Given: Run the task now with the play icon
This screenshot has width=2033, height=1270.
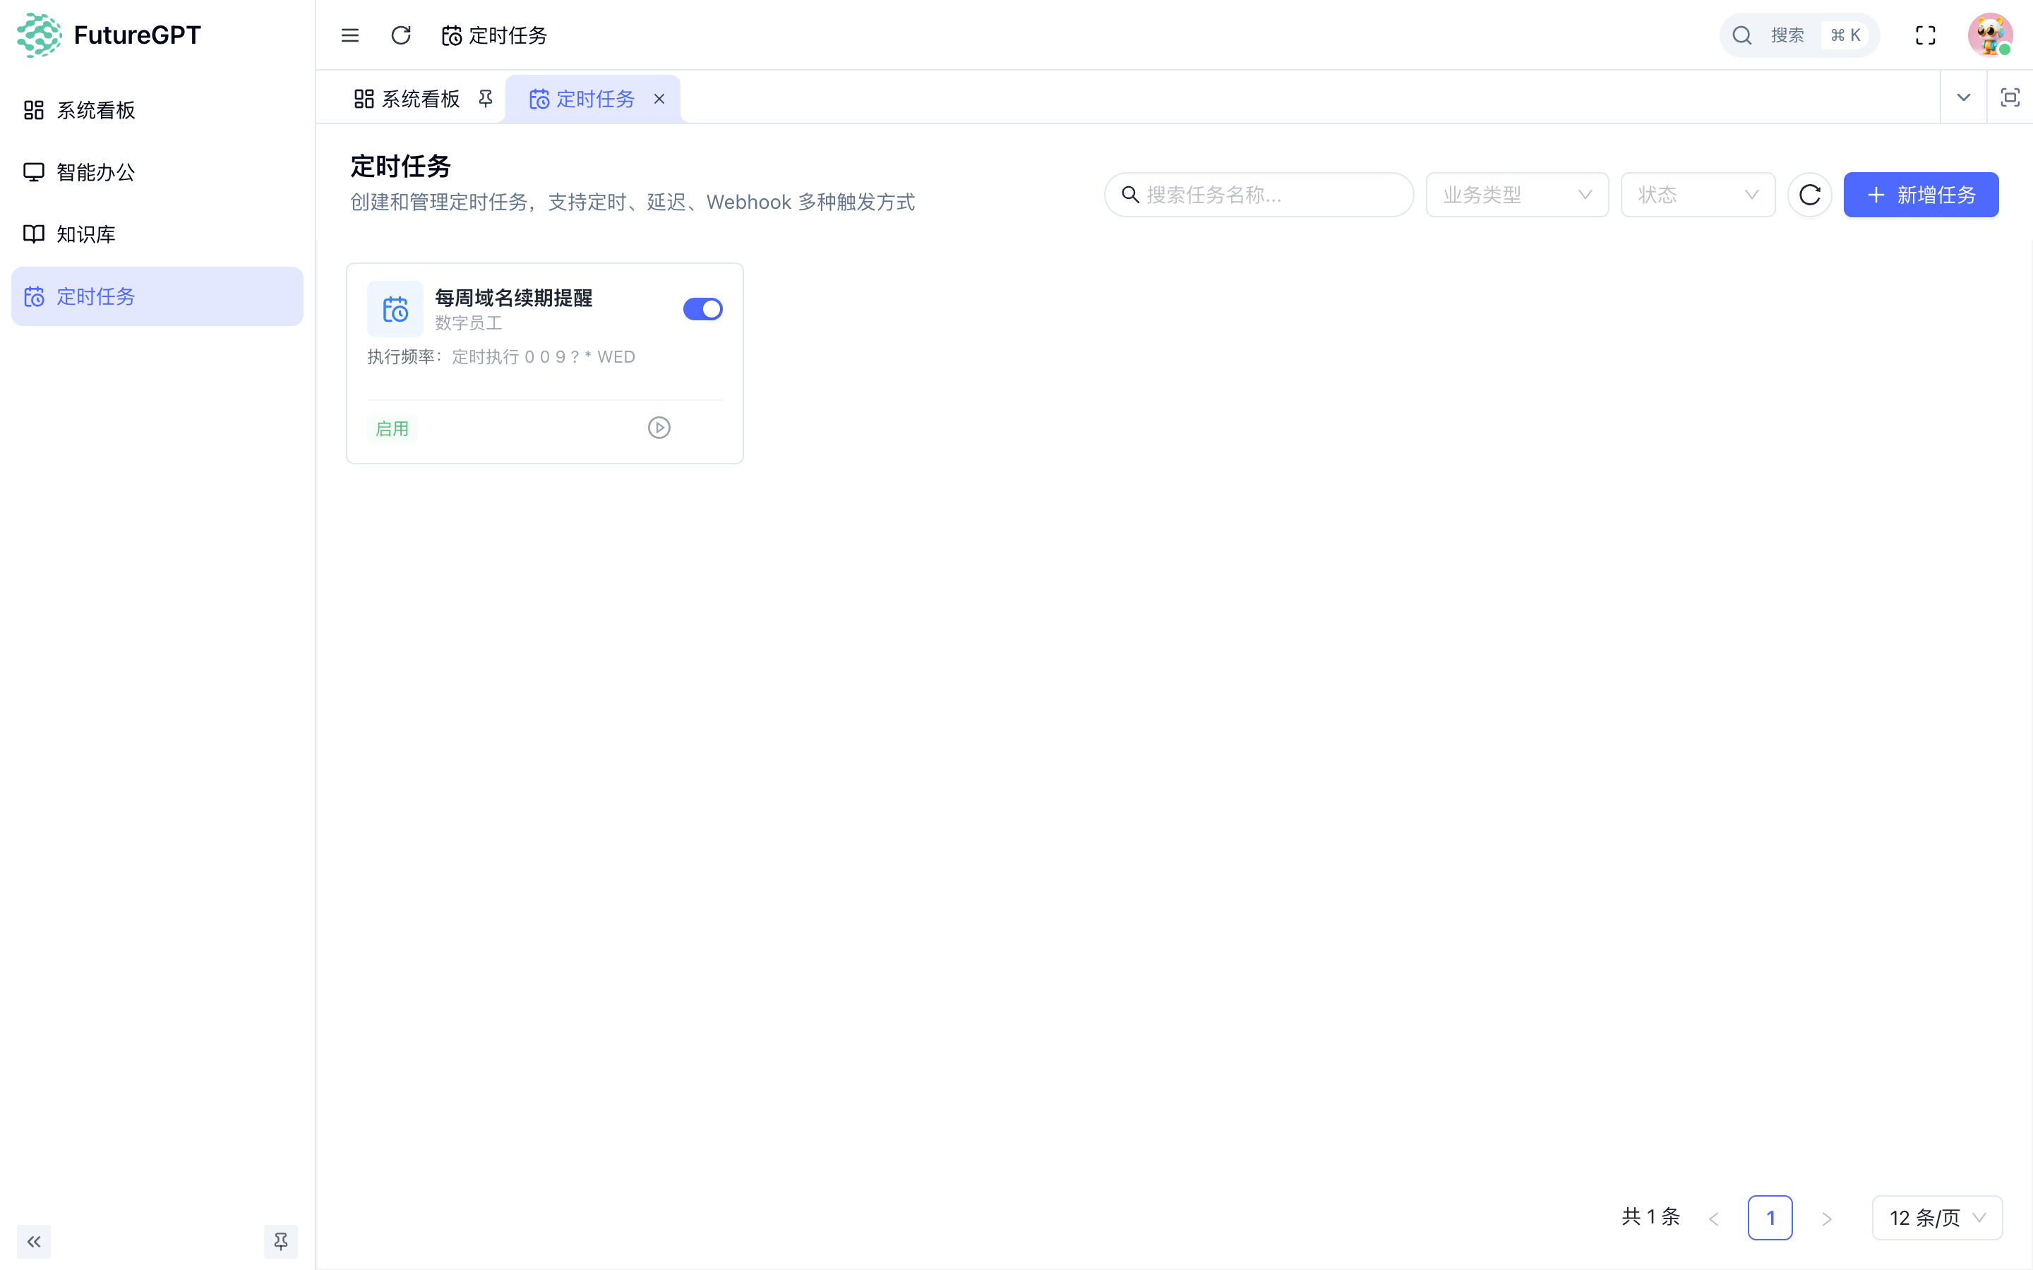Looking at the screenshot, I should (x=659, y=428).
